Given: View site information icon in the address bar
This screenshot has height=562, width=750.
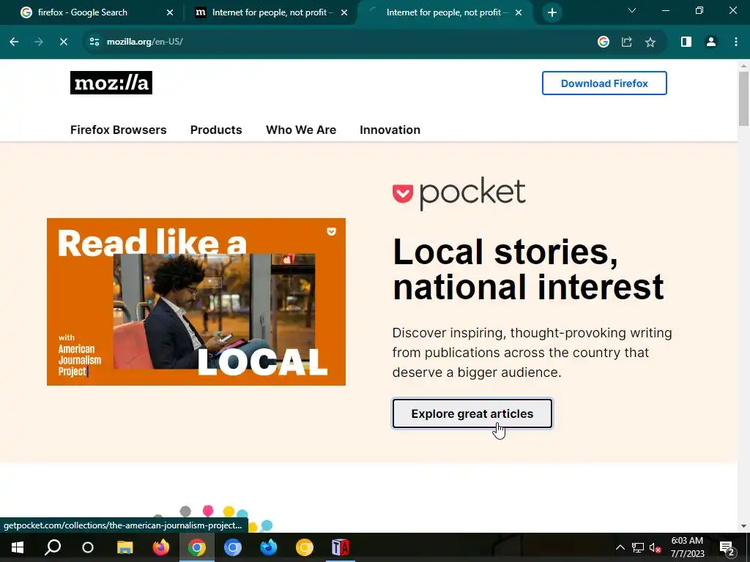Looking at the screenshot, I should (94, 42).
